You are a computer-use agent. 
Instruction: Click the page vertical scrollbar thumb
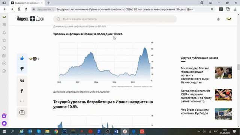pyautogui.click(x=238, y=67)
